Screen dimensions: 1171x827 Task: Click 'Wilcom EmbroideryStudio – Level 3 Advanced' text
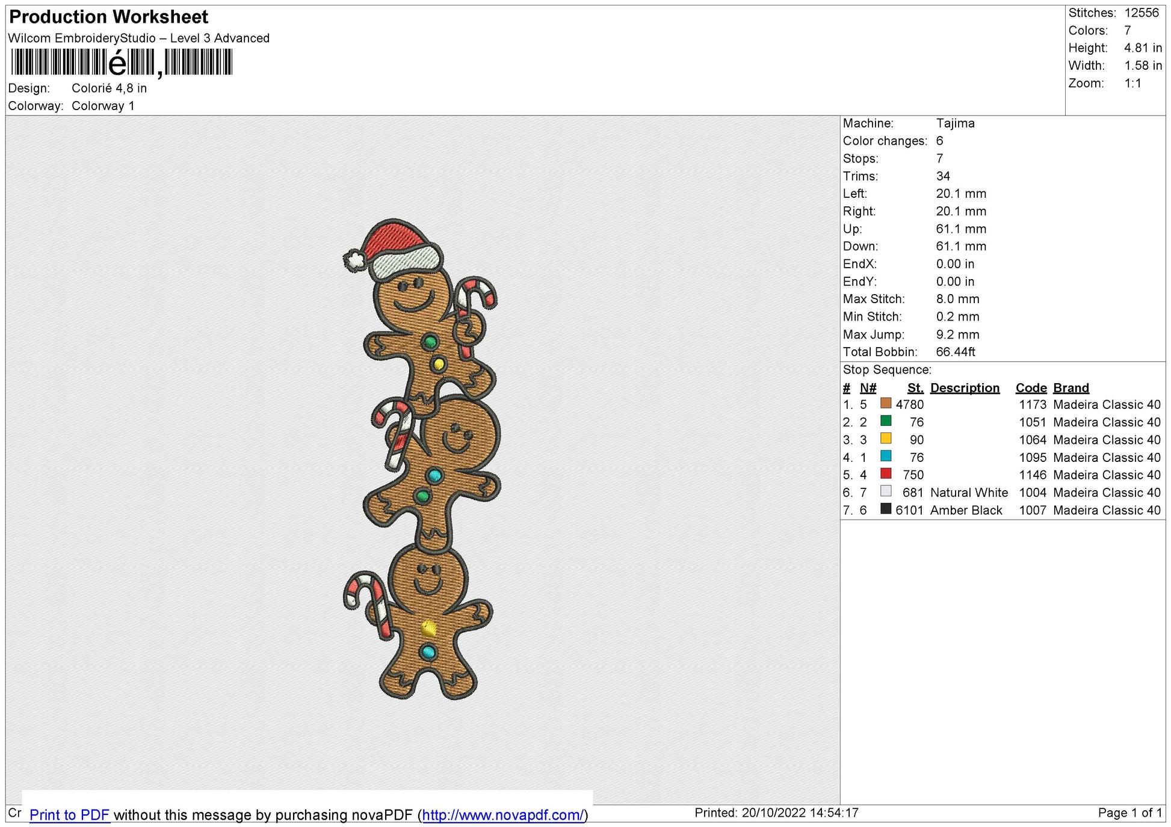pos(139,38)
